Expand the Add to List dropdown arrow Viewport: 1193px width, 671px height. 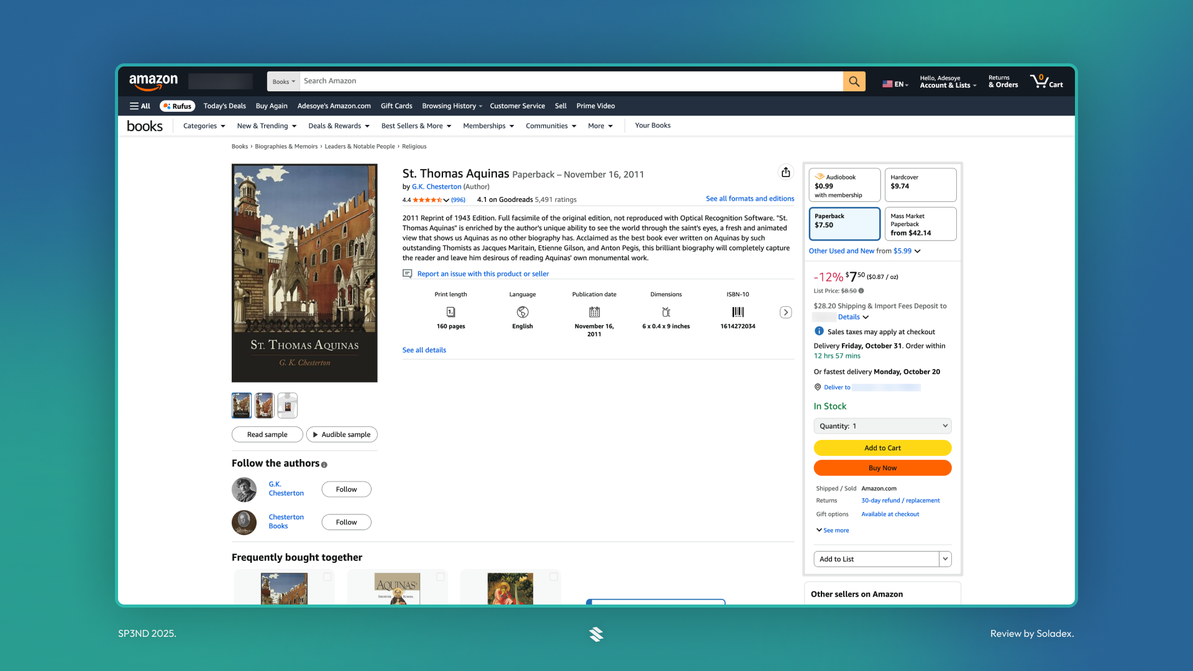pyautogui.click(x=945, y=559)
